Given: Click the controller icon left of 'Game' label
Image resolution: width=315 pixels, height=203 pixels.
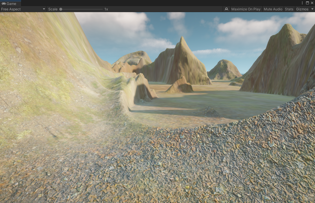Looking at the screenshot, I should click(4, 3).
